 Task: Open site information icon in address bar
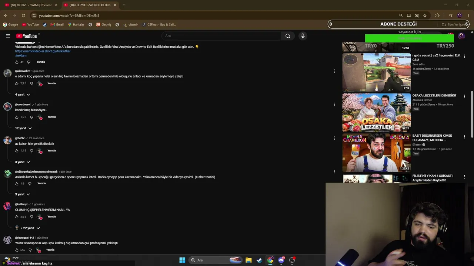(34, 16)
